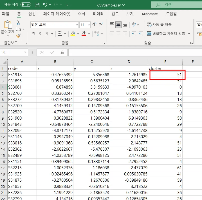
Task: Click the Cut scissors icon
Action: (x=18, y=22)
